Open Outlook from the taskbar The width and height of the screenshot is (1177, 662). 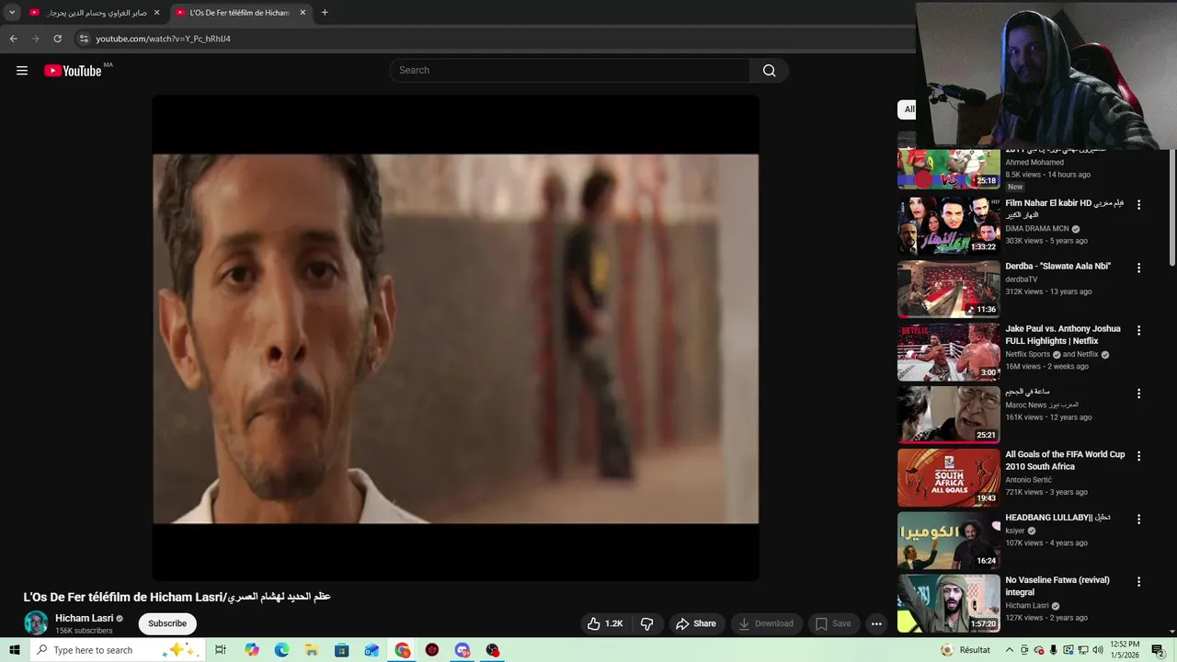tap(371, 650)
